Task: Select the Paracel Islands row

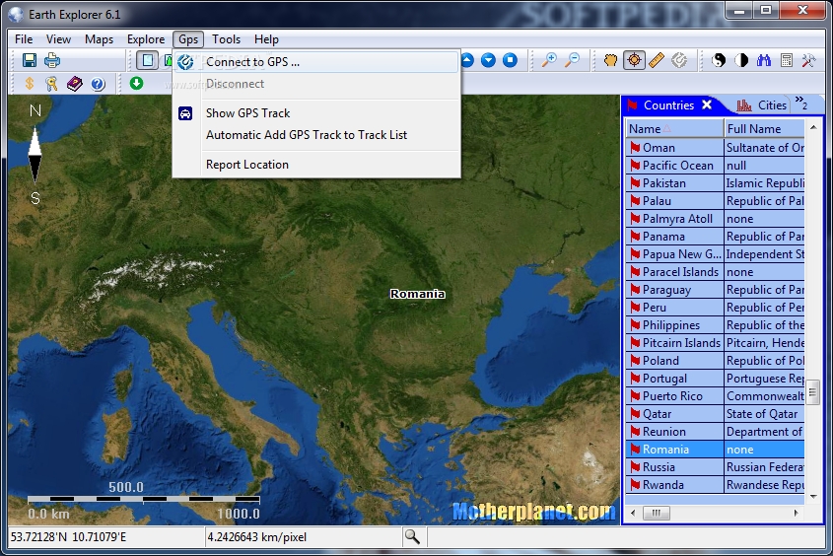Action: click(715, 272)
